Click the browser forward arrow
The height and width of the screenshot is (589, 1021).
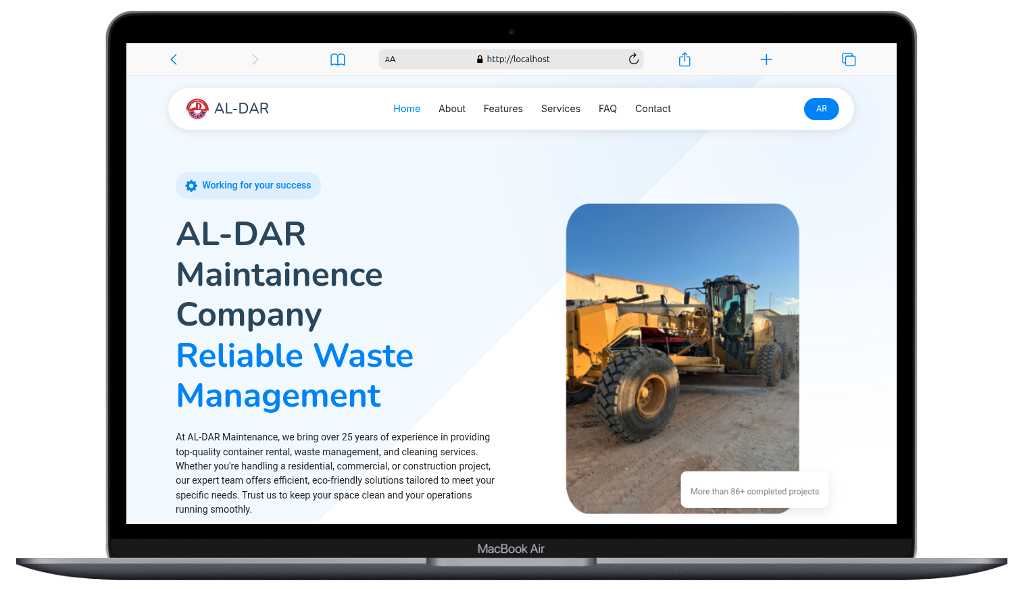[255, 59]
